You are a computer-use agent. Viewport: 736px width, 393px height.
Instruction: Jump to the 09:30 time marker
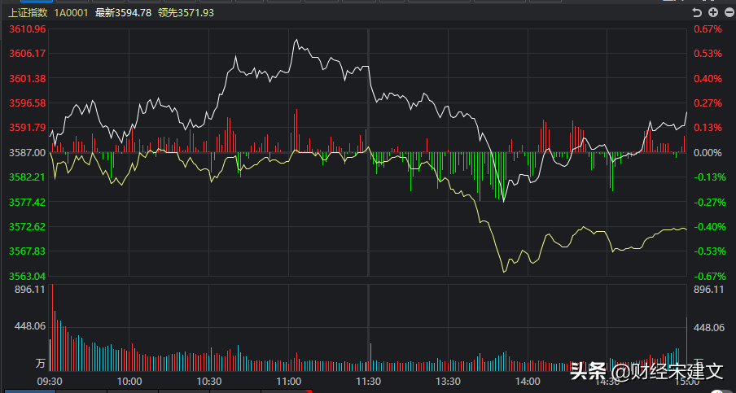(50, 381)
